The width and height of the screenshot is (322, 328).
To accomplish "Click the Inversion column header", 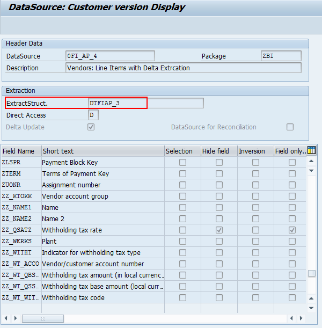I will [255, 151].
